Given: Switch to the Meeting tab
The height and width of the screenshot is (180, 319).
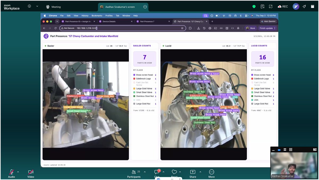Looking at the screenshot, I should point(53,7).
